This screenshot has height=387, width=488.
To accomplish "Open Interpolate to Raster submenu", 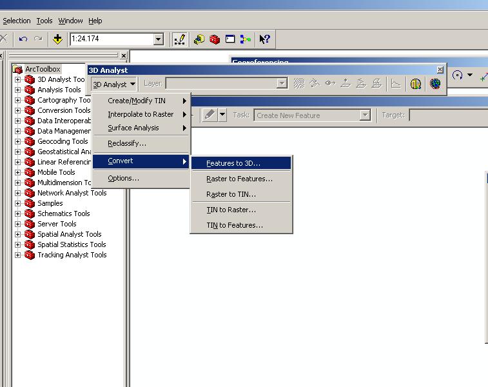I will pos(142,115).
